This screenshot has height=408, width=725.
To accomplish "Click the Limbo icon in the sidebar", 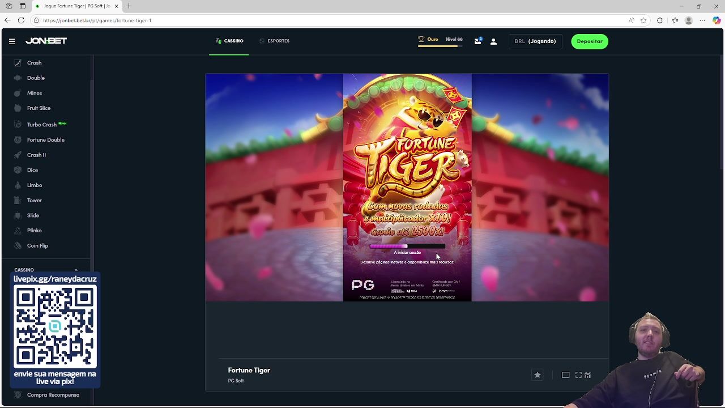I will point(18,185).
